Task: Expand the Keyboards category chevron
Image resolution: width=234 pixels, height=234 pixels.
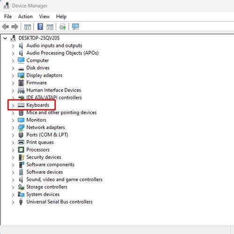Action: (x=13, y=106)
